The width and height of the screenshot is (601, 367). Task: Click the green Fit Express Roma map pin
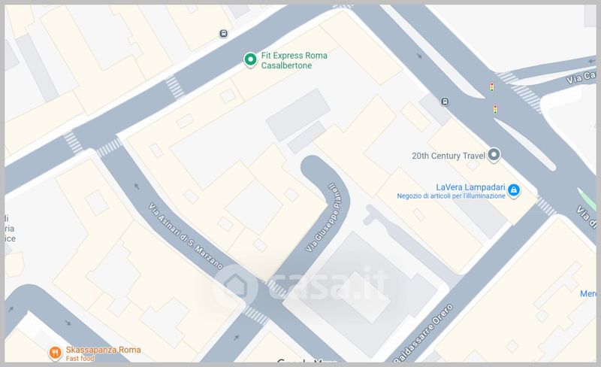click(x=250, y=60)
